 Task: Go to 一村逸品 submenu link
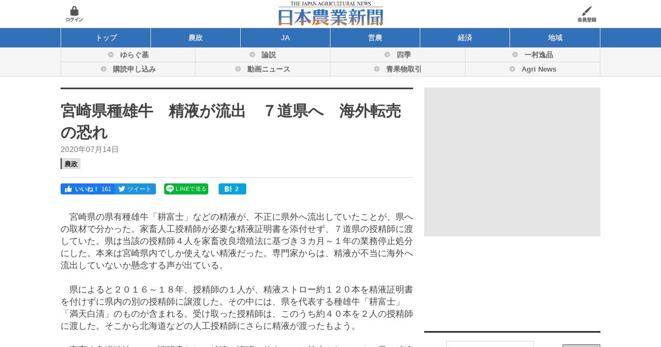pyautogui.click(x=533, y=55)
